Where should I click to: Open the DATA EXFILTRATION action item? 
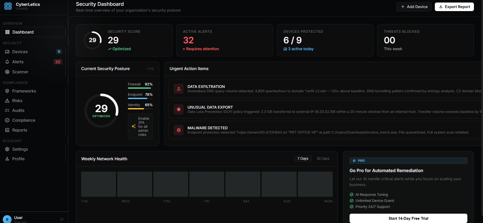click(x=325, y=89)
